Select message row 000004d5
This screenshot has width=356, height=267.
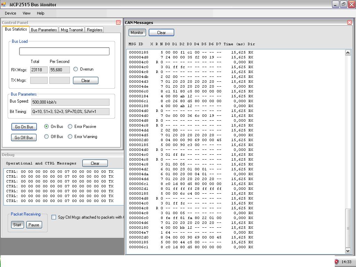191,135
